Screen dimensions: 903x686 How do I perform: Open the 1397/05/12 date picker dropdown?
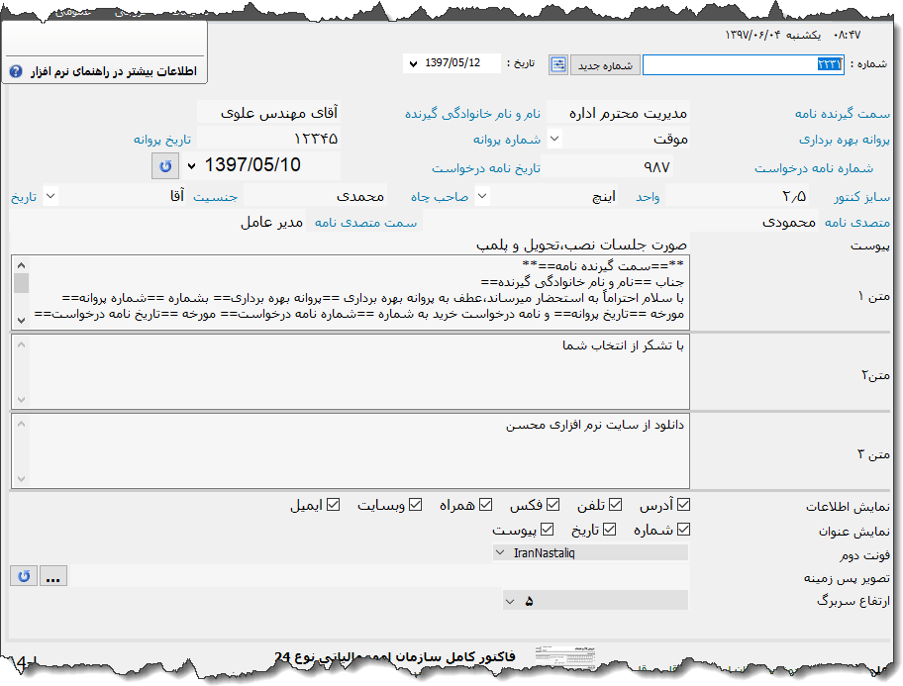tap(413, 62)
